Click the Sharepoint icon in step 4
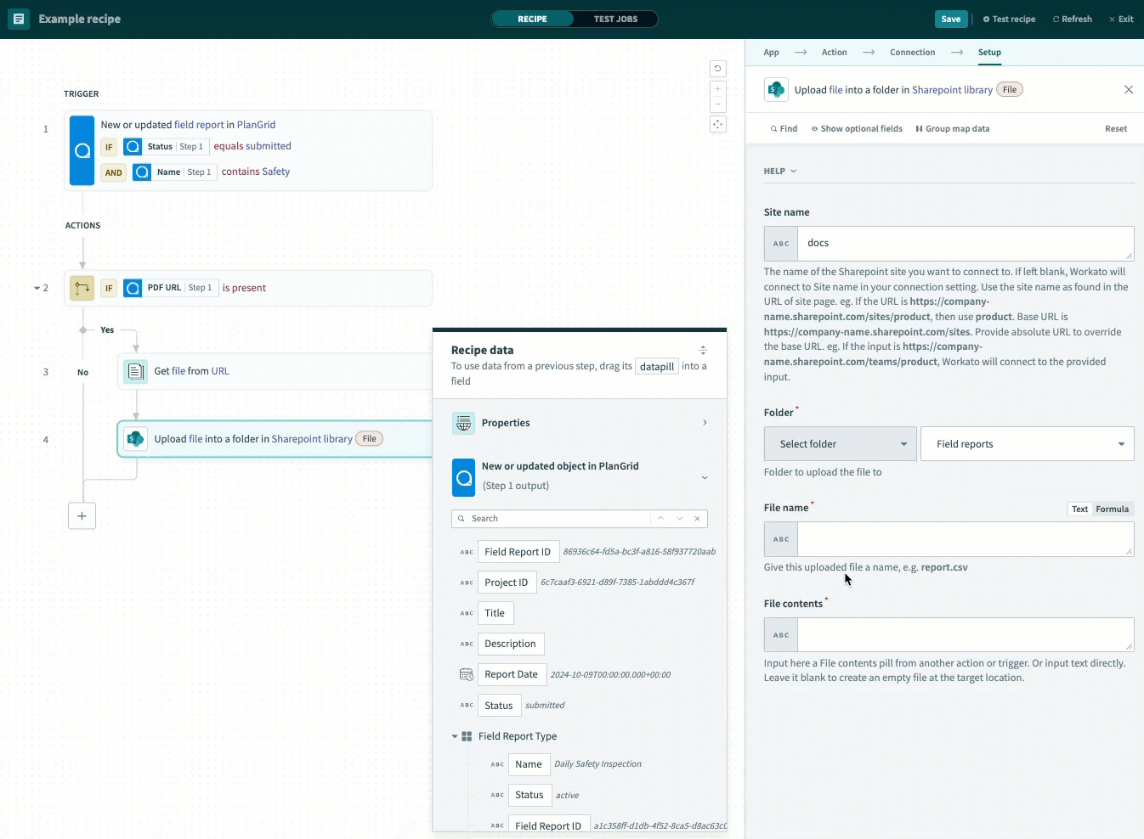The image size is (1144, 839). (x=135, y=439)
